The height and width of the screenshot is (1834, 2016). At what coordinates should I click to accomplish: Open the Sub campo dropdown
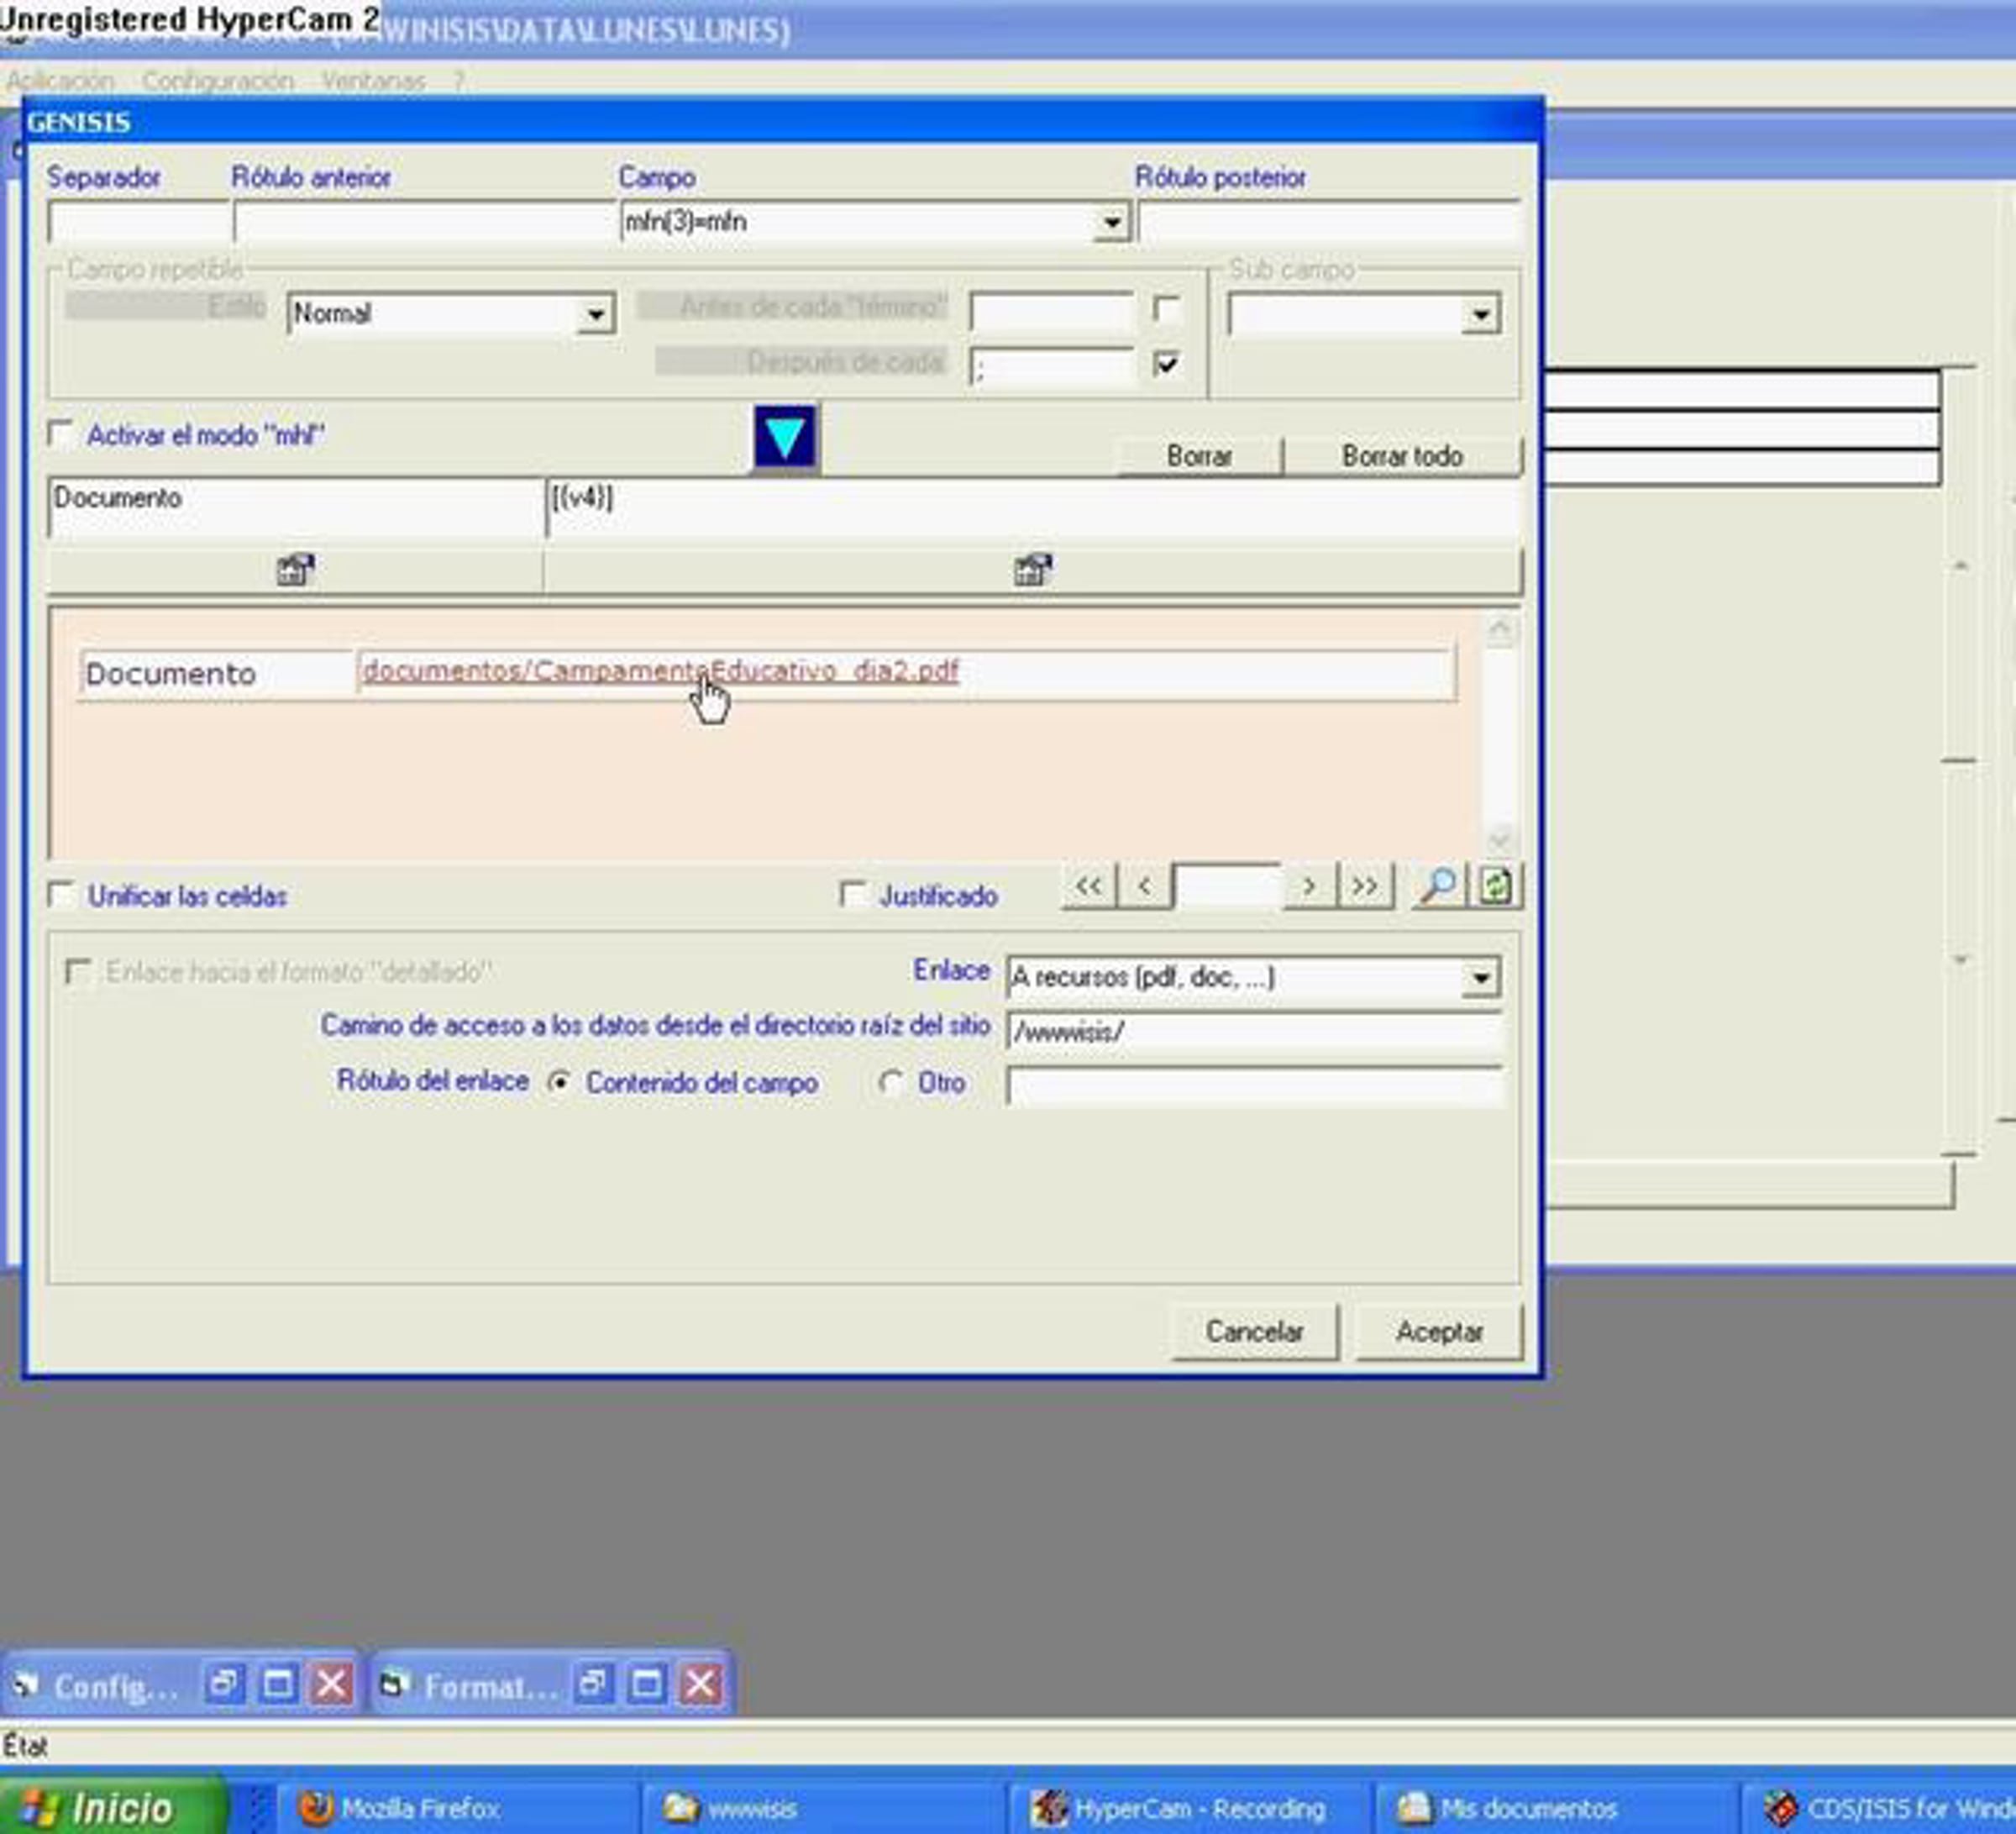[x=1480, y=315]
